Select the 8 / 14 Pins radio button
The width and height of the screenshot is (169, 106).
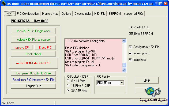click(x=68, y=81)
